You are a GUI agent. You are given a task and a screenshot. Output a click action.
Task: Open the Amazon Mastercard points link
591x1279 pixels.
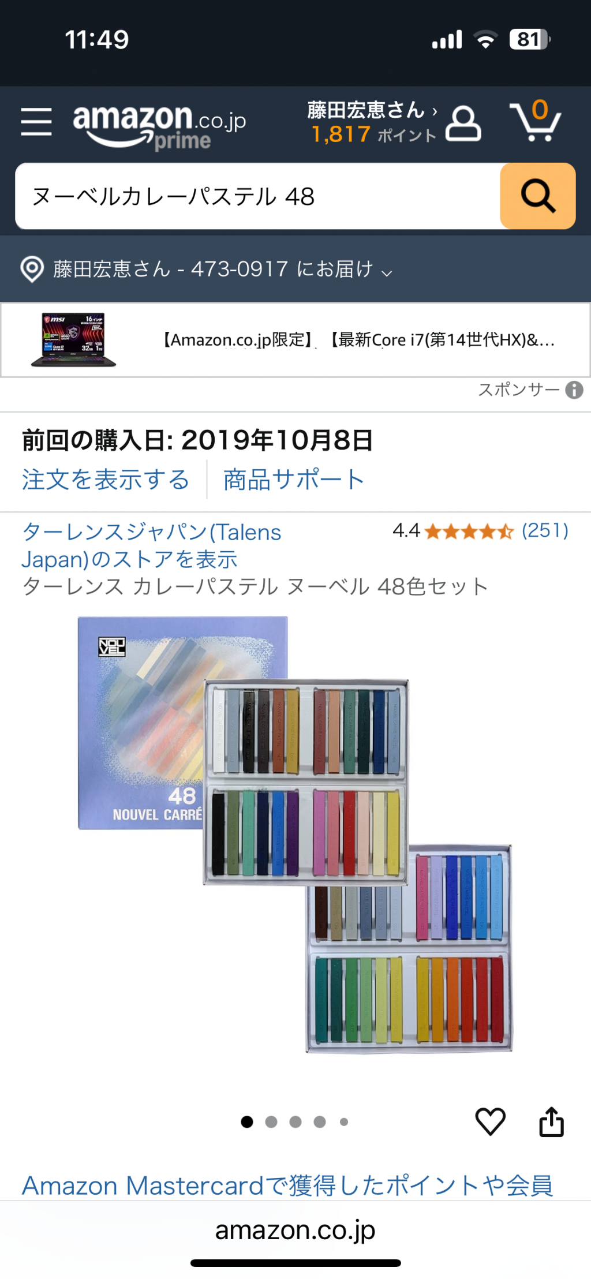click(x=287, y=1185)
